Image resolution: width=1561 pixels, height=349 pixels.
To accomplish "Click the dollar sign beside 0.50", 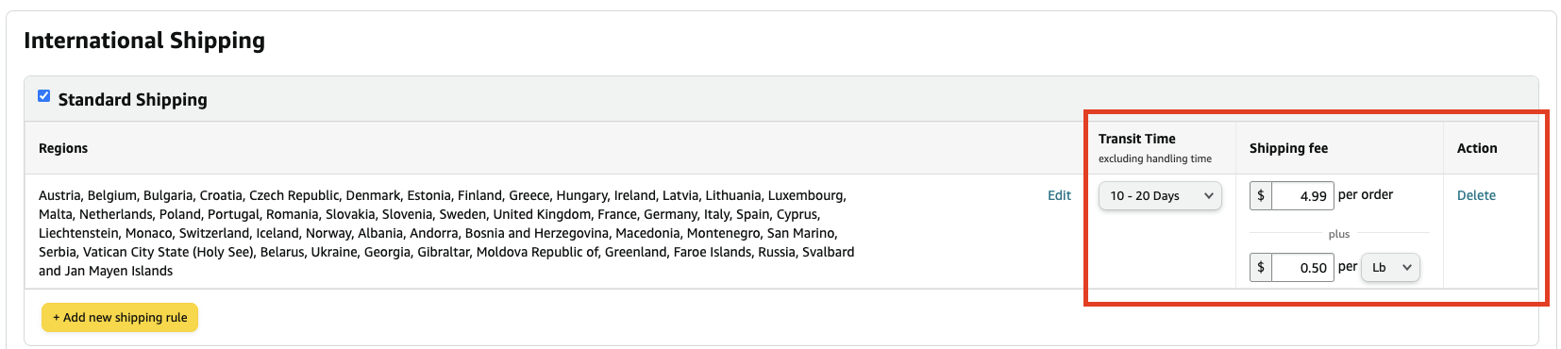I will pos(1261,267).
